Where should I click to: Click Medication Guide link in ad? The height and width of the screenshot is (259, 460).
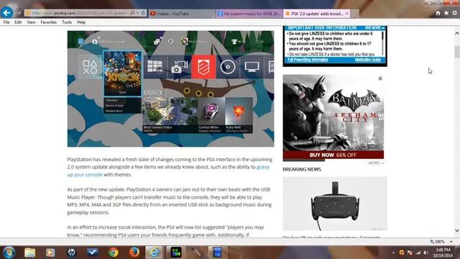(367, 60)
